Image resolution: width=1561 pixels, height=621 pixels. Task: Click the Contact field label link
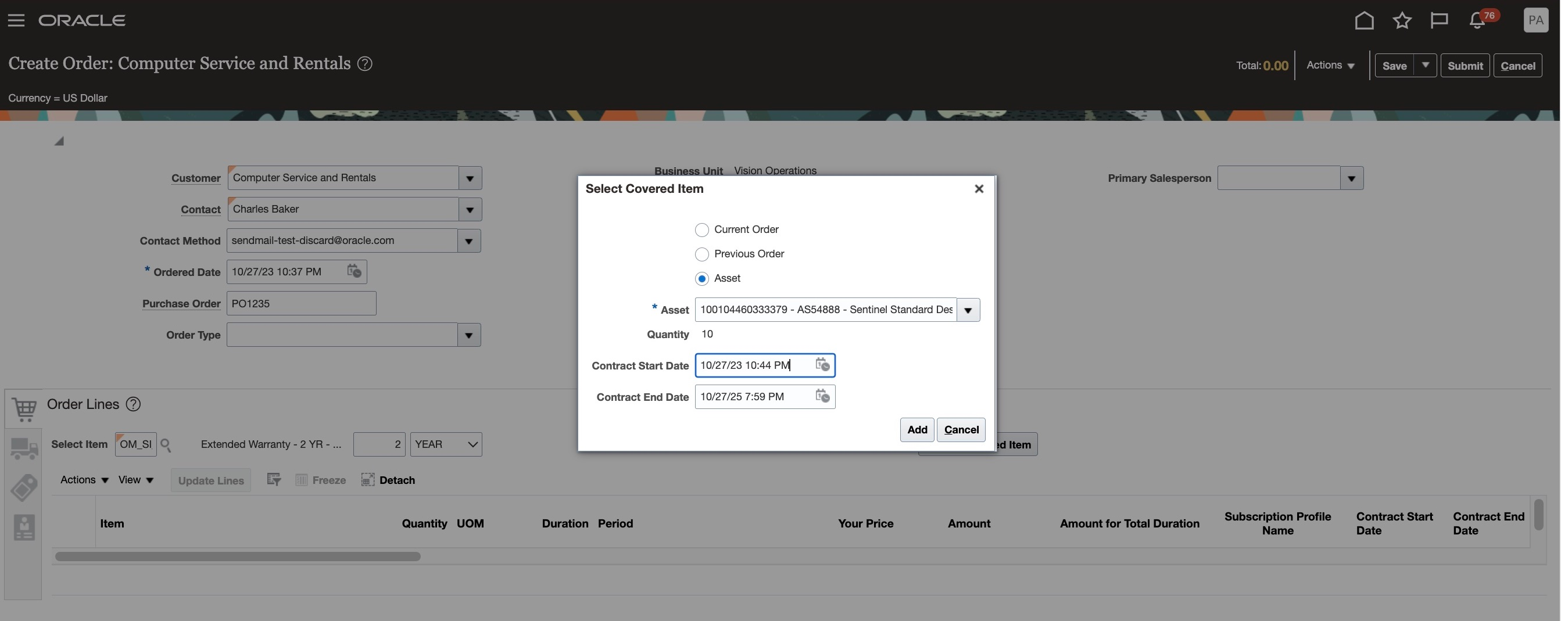coord(201,210)
